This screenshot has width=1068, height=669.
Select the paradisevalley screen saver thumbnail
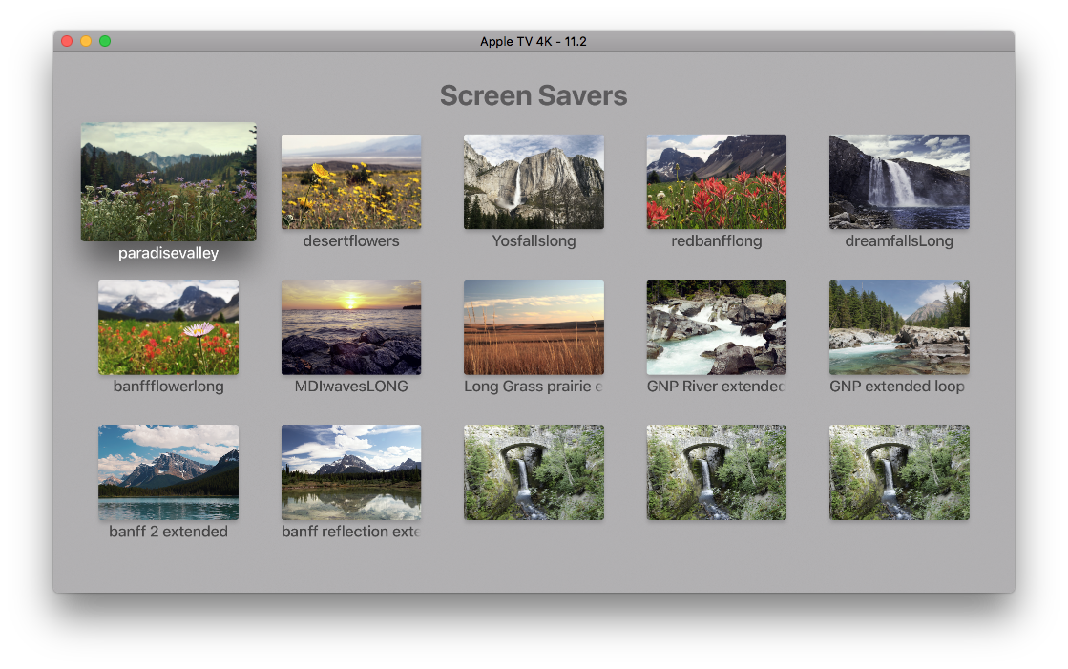pos(168,181)
